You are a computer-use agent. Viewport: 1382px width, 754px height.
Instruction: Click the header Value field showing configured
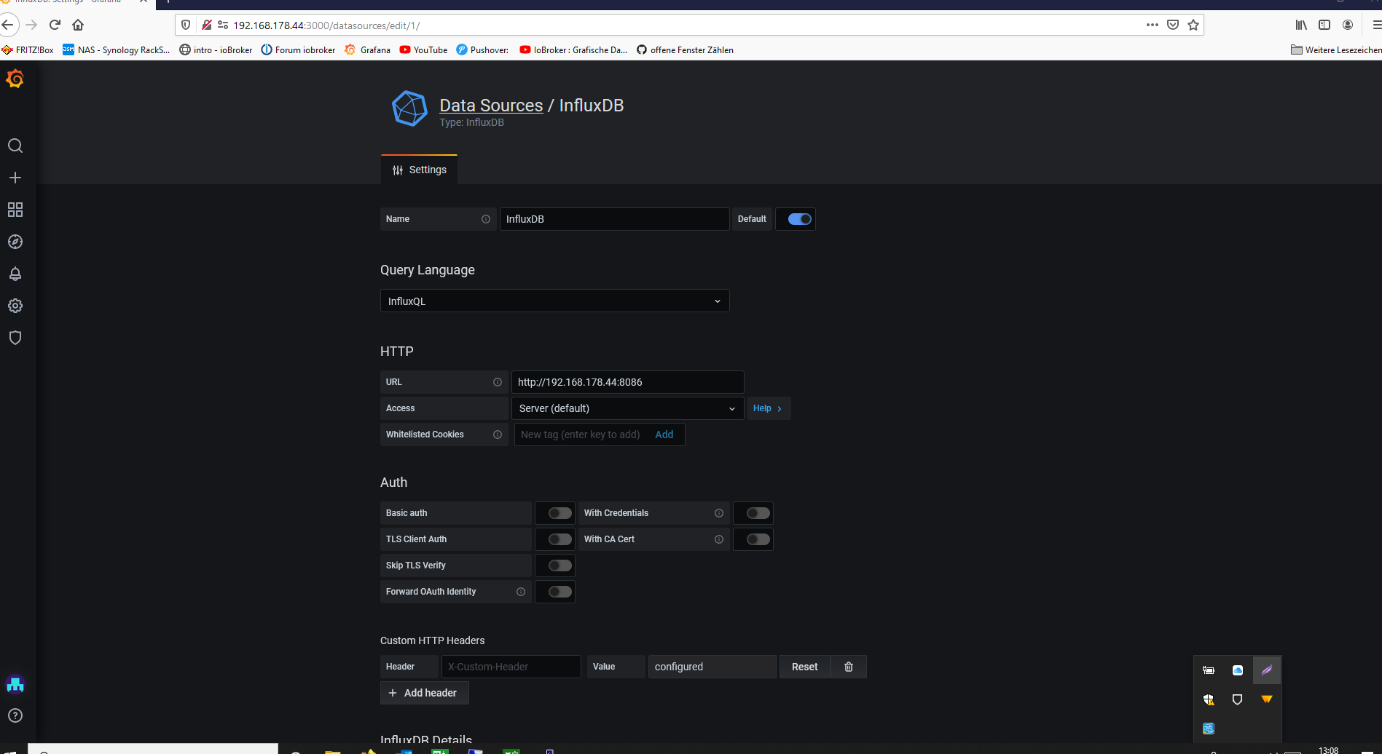(x=712, y=667)
